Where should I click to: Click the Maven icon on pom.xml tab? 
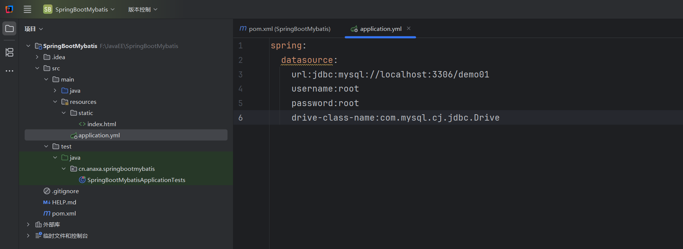point(243,29)
